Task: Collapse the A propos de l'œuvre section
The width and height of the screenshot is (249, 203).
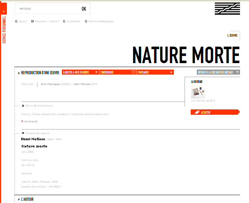Action: click(x=23, y=133)
